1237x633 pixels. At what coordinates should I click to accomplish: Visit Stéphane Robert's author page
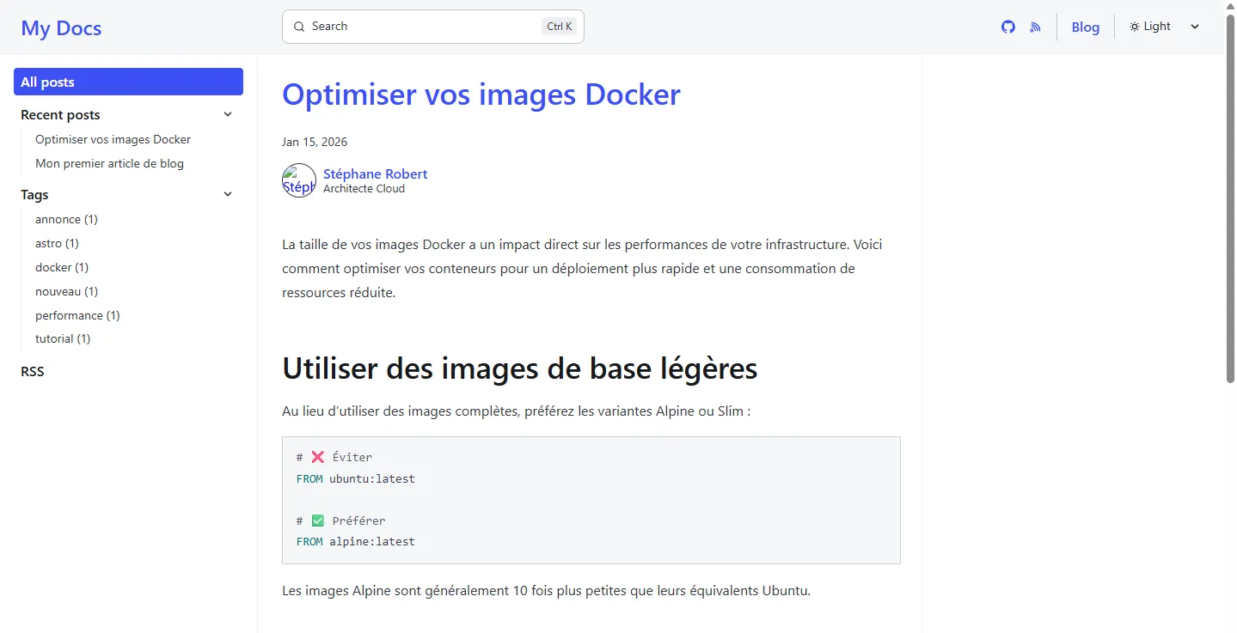[375, 173]
